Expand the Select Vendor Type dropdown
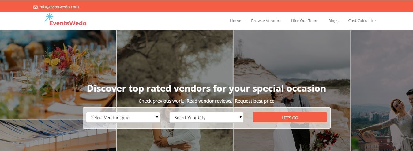 tap(123, 117)
